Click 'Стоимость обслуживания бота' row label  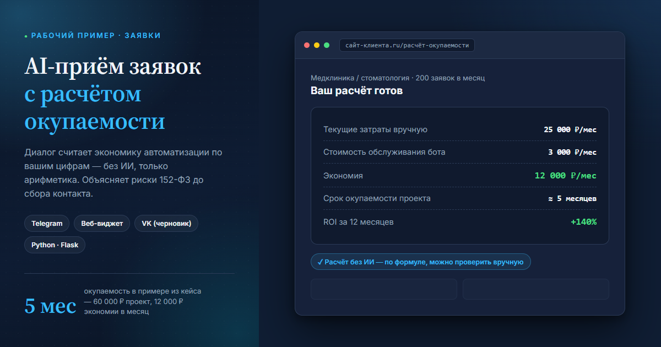[x=384, y=152]
